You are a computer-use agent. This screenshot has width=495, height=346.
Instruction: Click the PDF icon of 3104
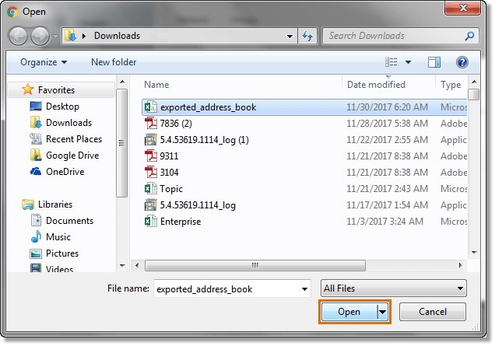(150, 172)
